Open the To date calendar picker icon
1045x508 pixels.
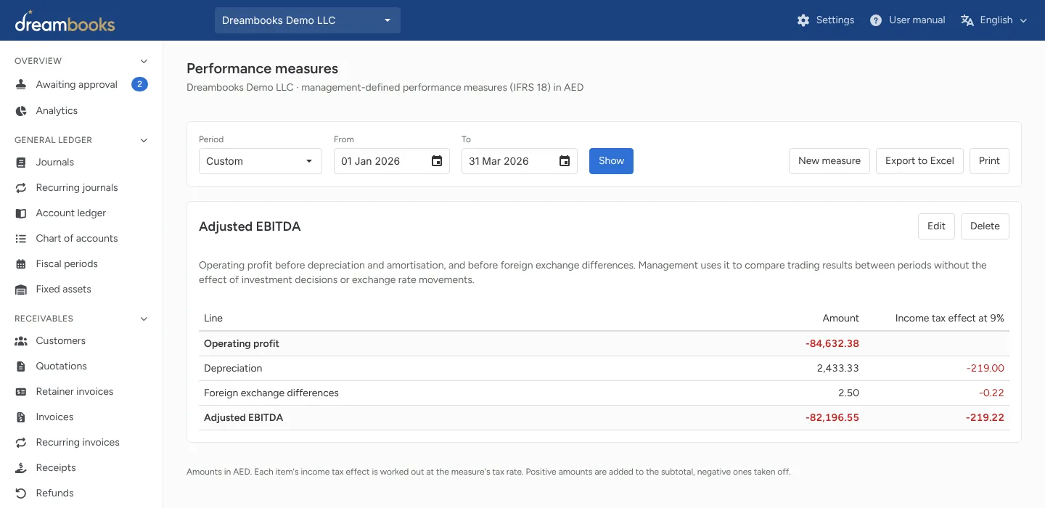click(x=565, y=161)
